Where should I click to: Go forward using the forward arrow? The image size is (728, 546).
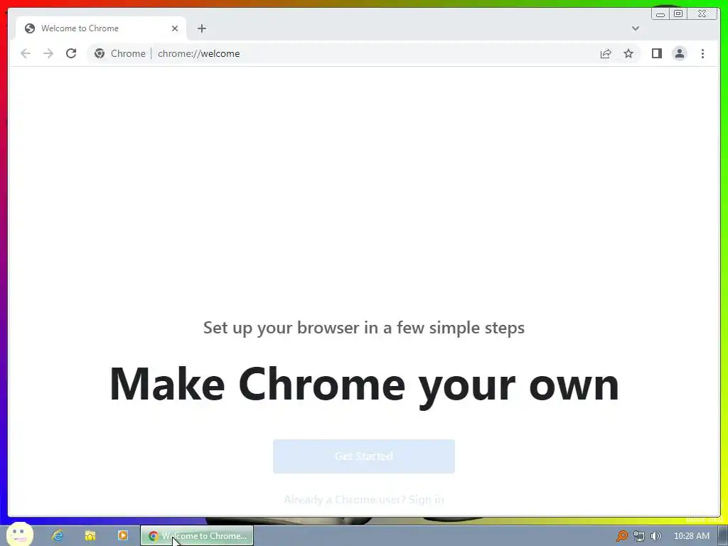(x=48, y=53)
